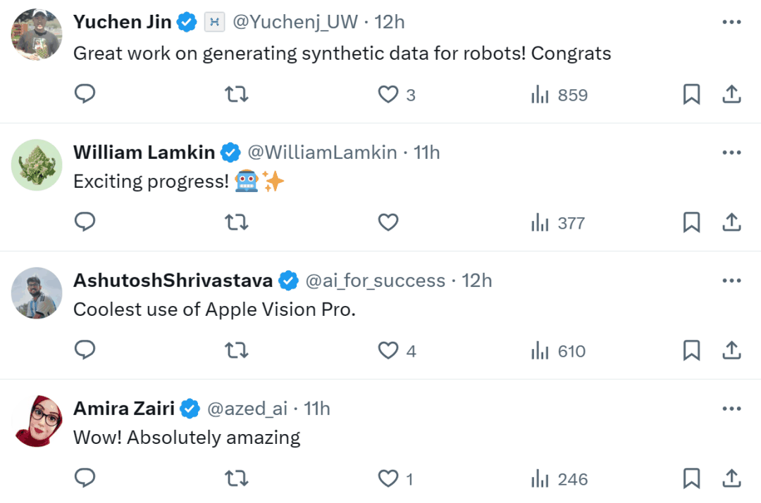761x503 pixels.
Task: Toggle bookmark on AshutoshShrivastava's reply
Action: click(x=691, y=350)
